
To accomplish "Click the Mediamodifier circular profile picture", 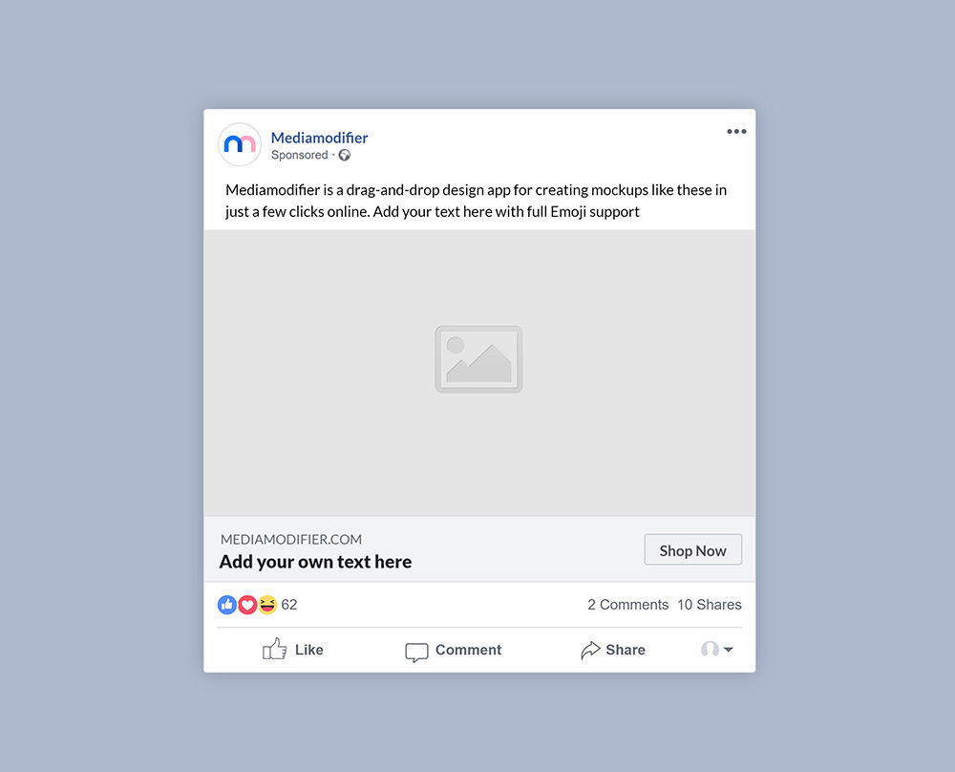I will pyautogui.click(x=240, y=144).
